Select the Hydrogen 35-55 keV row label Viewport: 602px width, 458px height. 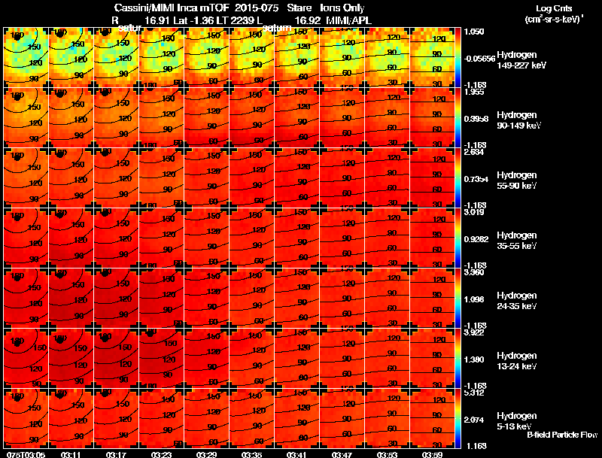pos(516,241)
